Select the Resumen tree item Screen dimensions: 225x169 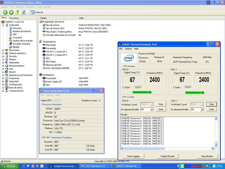pyautogui.click(x=17, y=28)
